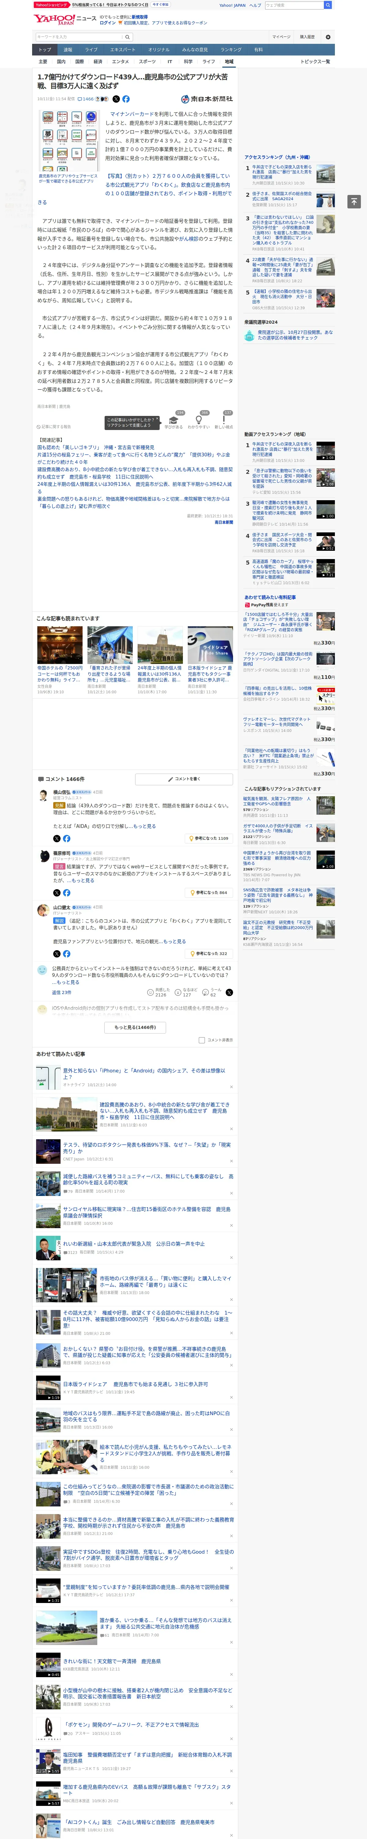Select the 地域 category tab
Screen dimensions: 367x1839
tap(229, 62)
